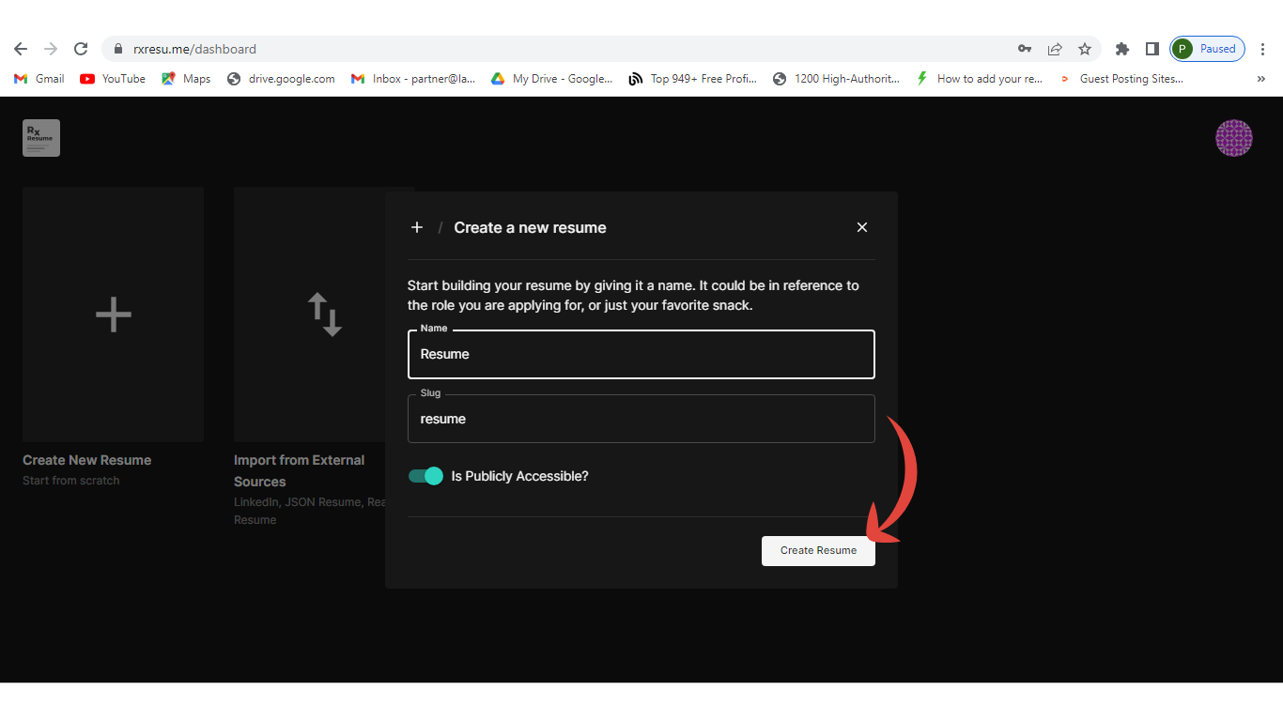Click the browser reload icon

pos(81,49)
